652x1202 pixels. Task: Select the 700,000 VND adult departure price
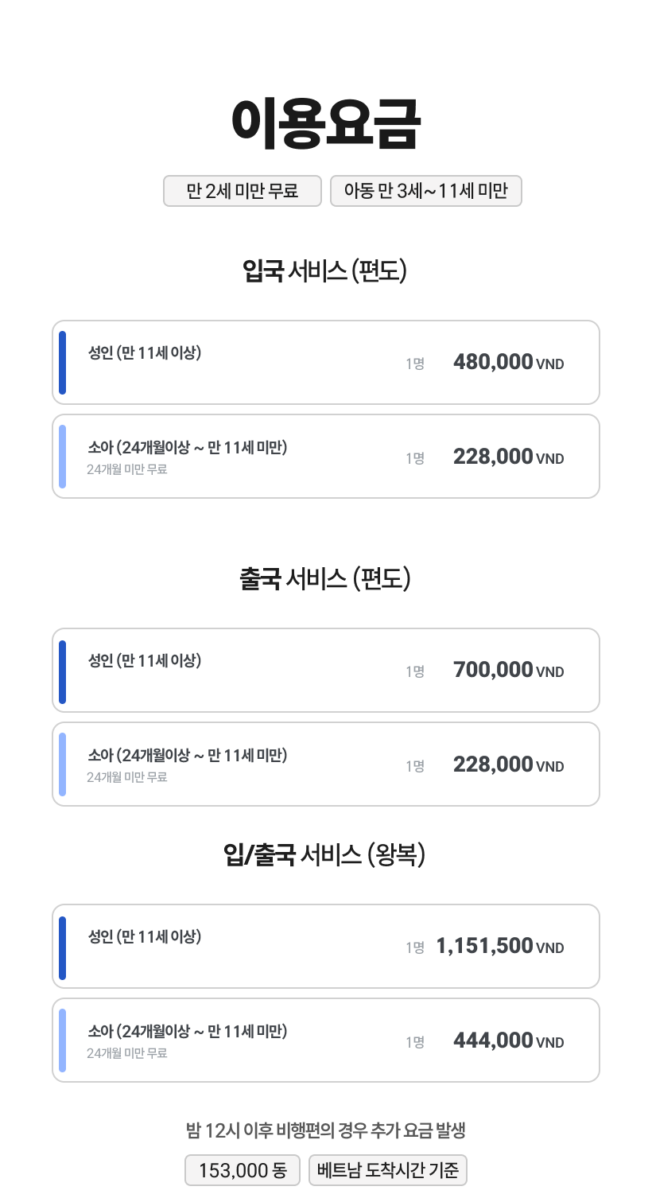tap(508, 671)
